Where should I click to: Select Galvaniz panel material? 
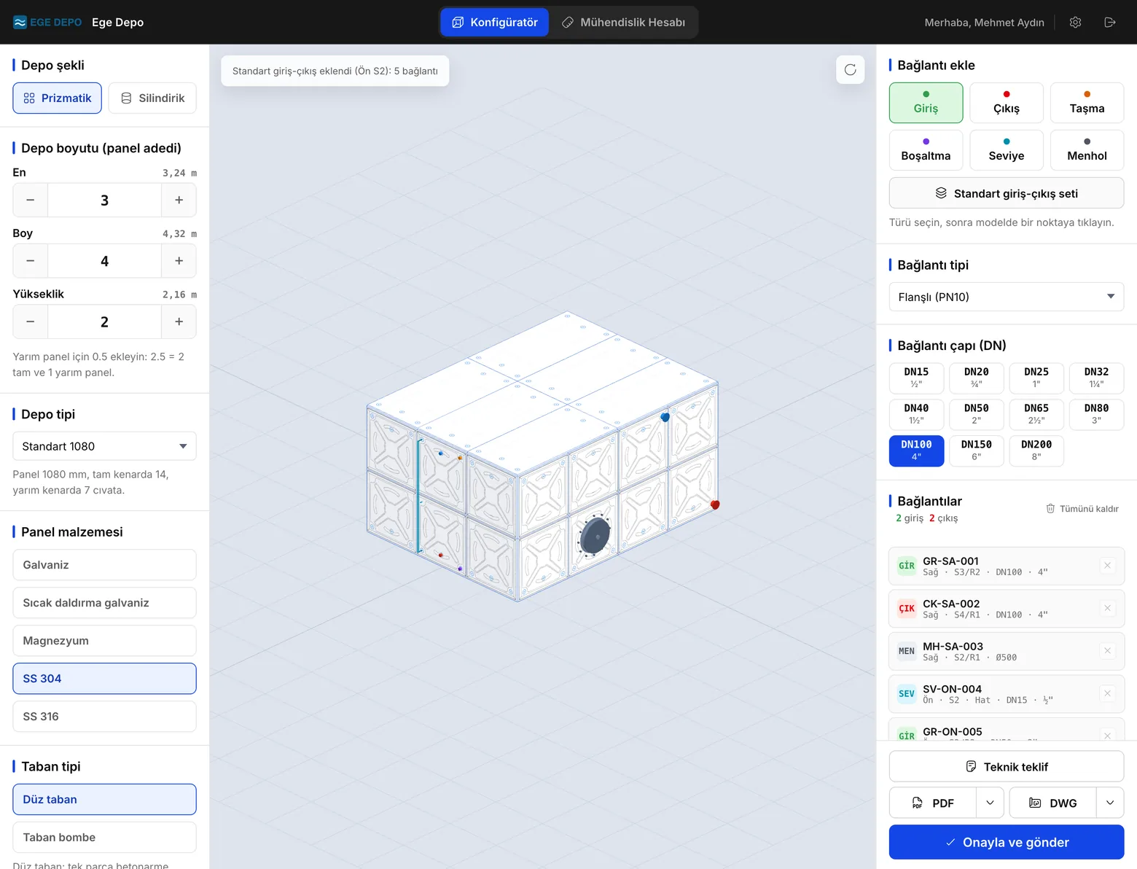(x=104, y=565)
